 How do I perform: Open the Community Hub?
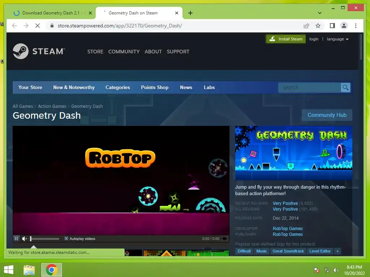pos(327,115)
